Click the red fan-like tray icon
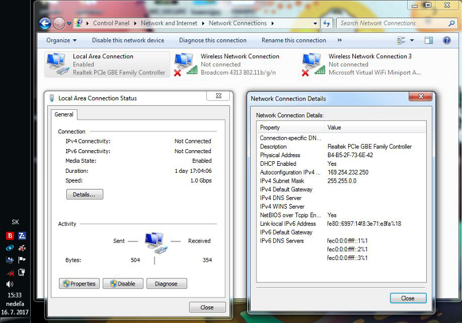 pos(22,248)
